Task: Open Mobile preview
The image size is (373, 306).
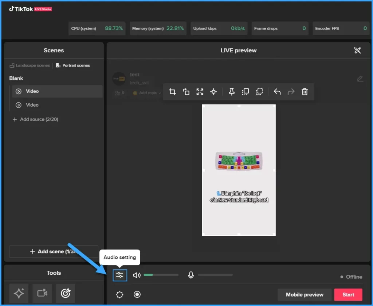Action: pos(305,295)
